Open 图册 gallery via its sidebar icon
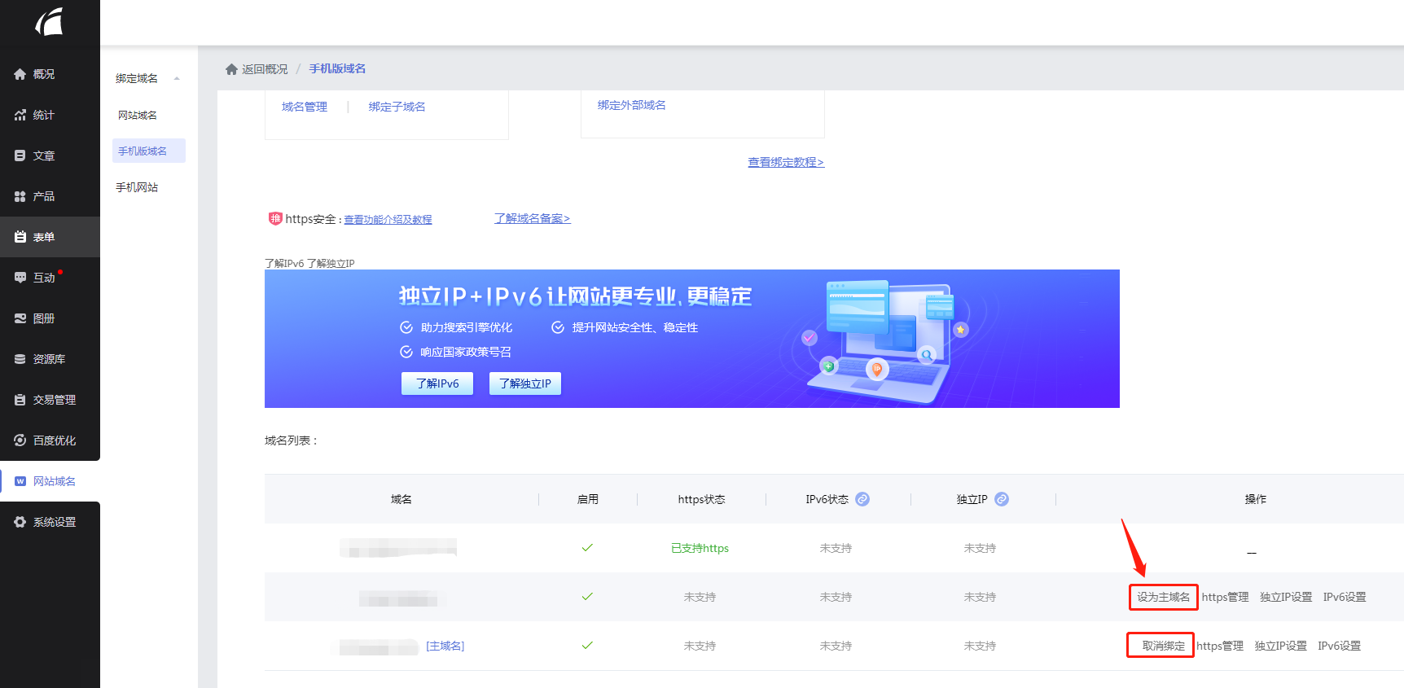Viewport: 1404px width, 688px height. tap(20, 318)
